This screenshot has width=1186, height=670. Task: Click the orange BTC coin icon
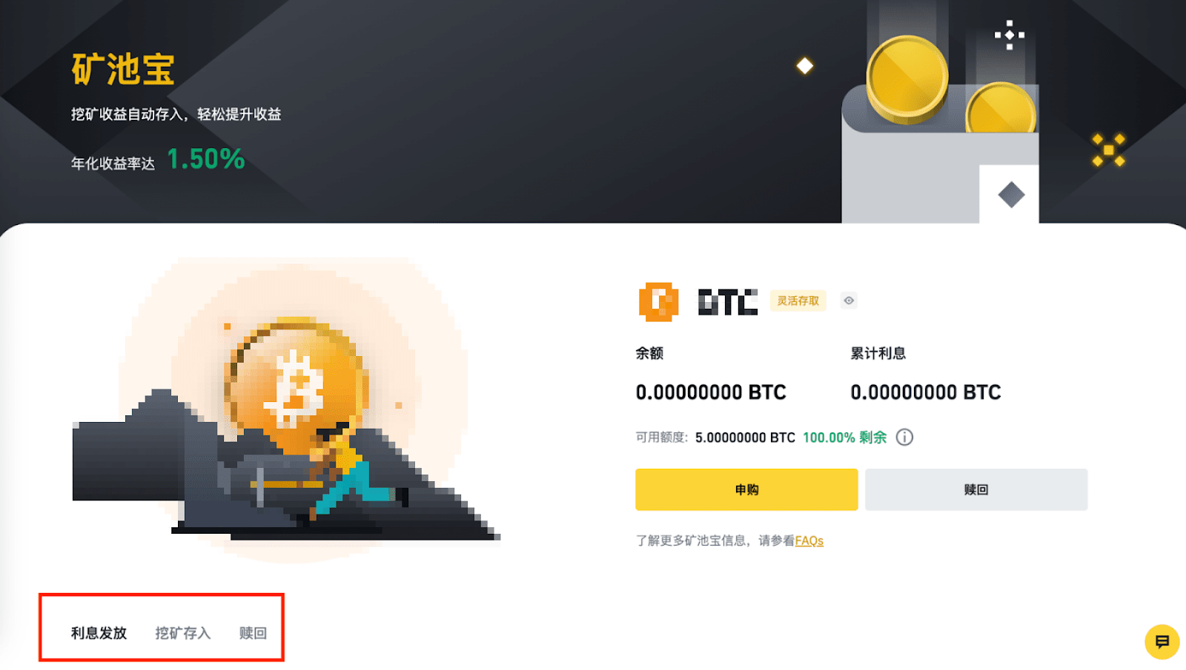[658, 301]
